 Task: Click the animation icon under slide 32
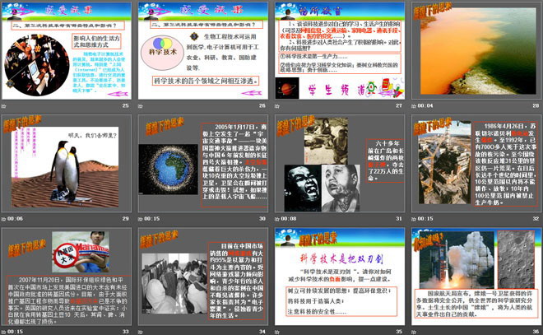(414, 218)
